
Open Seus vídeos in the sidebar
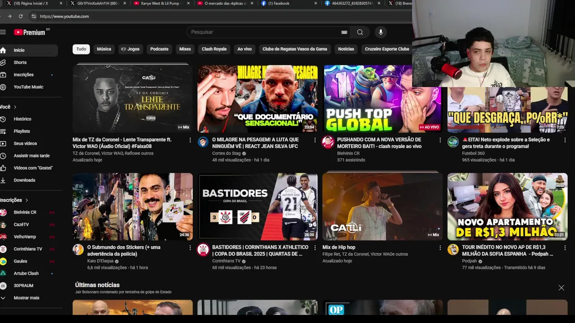click(x=29, y=144)
